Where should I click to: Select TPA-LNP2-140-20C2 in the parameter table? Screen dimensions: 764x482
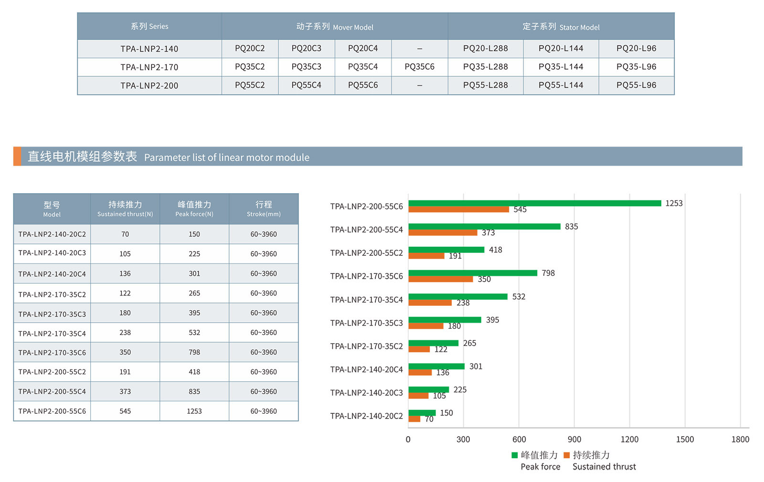(x=52, y=234)
